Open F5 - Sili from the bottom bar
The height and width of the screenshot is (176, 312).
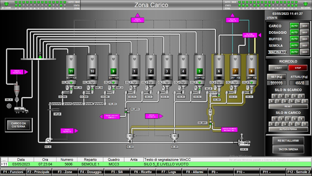pos(117,172)
